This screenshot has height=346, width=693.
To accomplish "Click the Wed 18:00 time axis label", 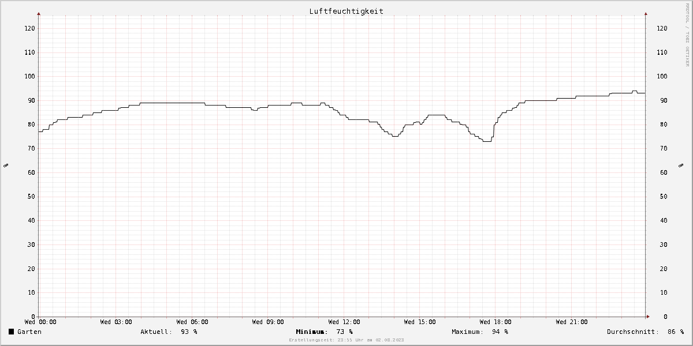I will point(495,322).
